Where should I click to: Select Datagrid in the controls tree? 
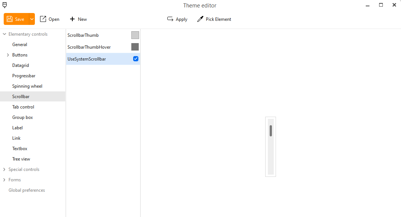tap(20, 65)
